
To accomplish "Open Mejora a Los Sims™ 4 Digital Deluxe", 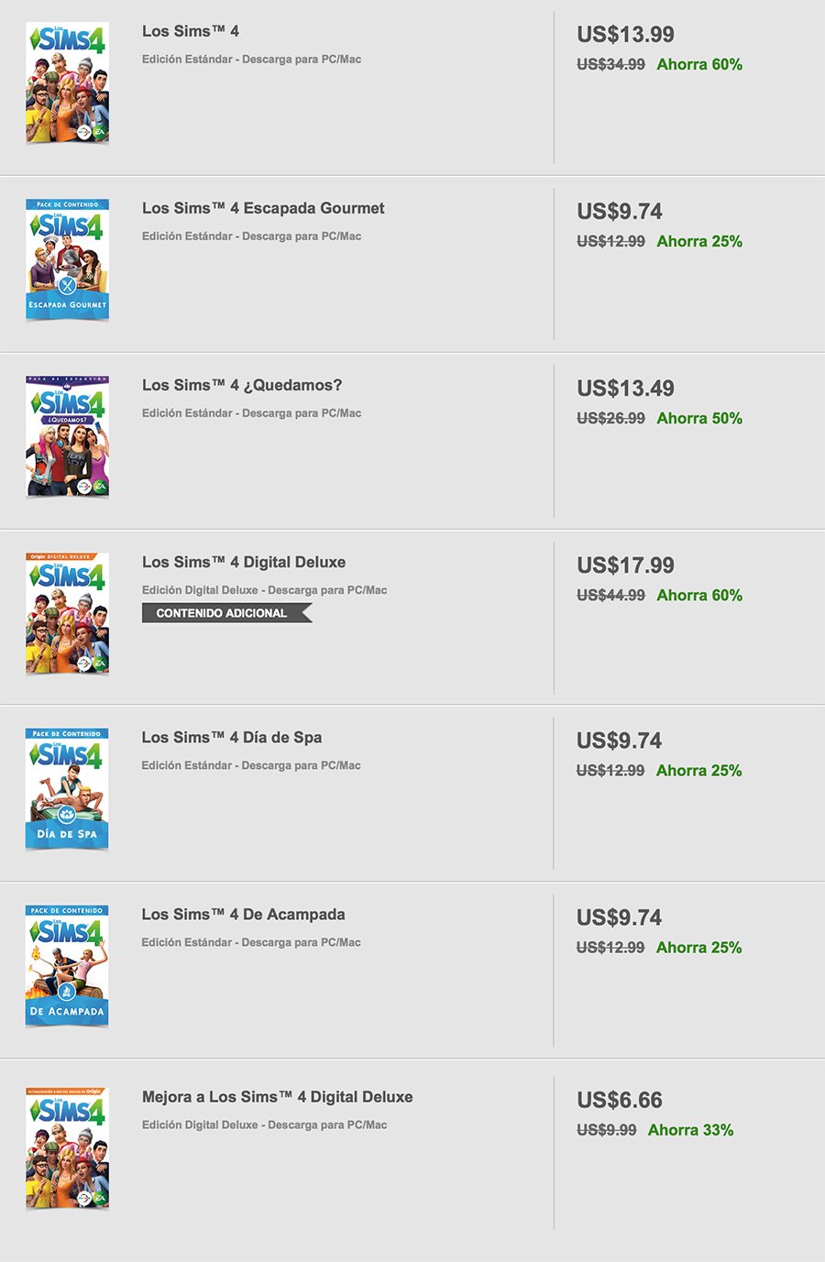I will (x=278, y=1096).
